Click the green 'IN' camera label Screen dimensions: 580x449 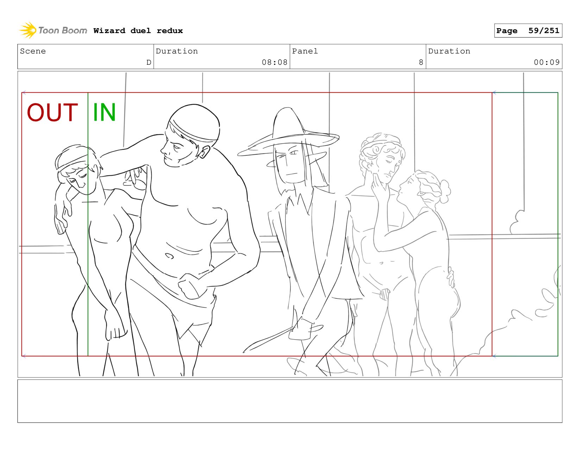[x=104, y=113]
